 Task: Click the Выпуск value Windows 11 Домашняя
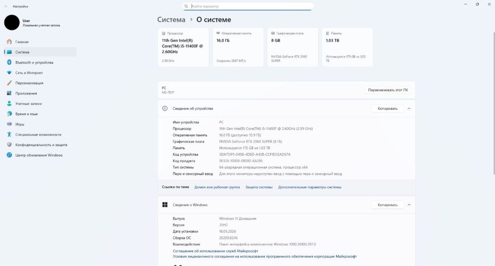[x=238, y=219]
